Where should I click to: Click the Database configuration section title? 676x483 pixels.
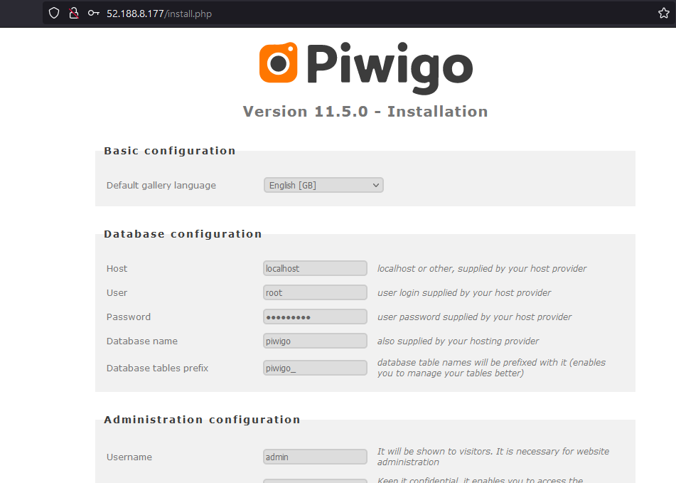[183, 234]
